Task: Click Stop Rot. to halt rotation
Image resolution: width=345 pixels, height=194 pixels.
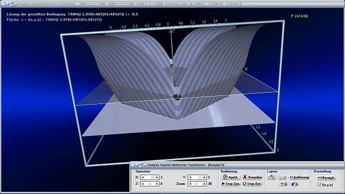Action: tap(252, 184)
